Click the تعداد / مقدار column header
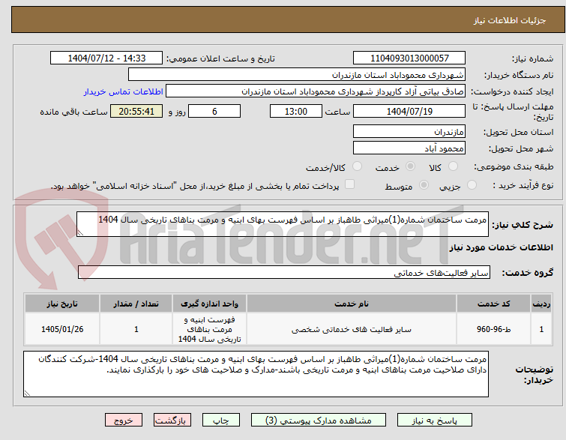This screenshot has width=566, height=440. click(x=136, y=304)
